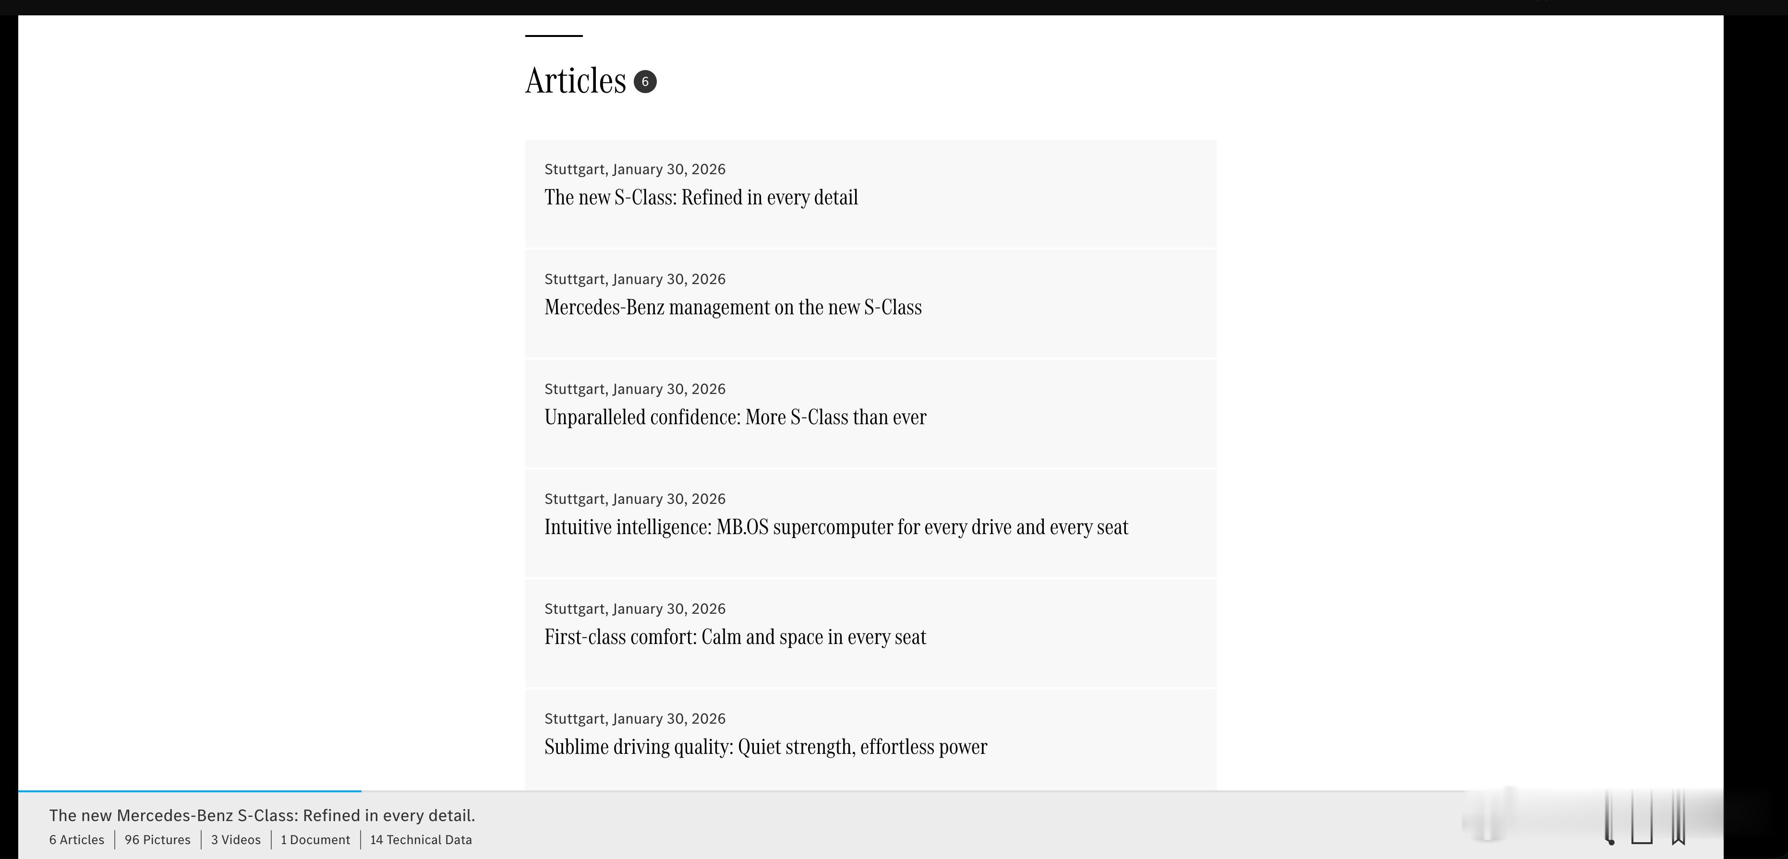Click the short divider line above Articles heading
The width and height of the screenshot is (1788, 859).
(x=553, y=36)
